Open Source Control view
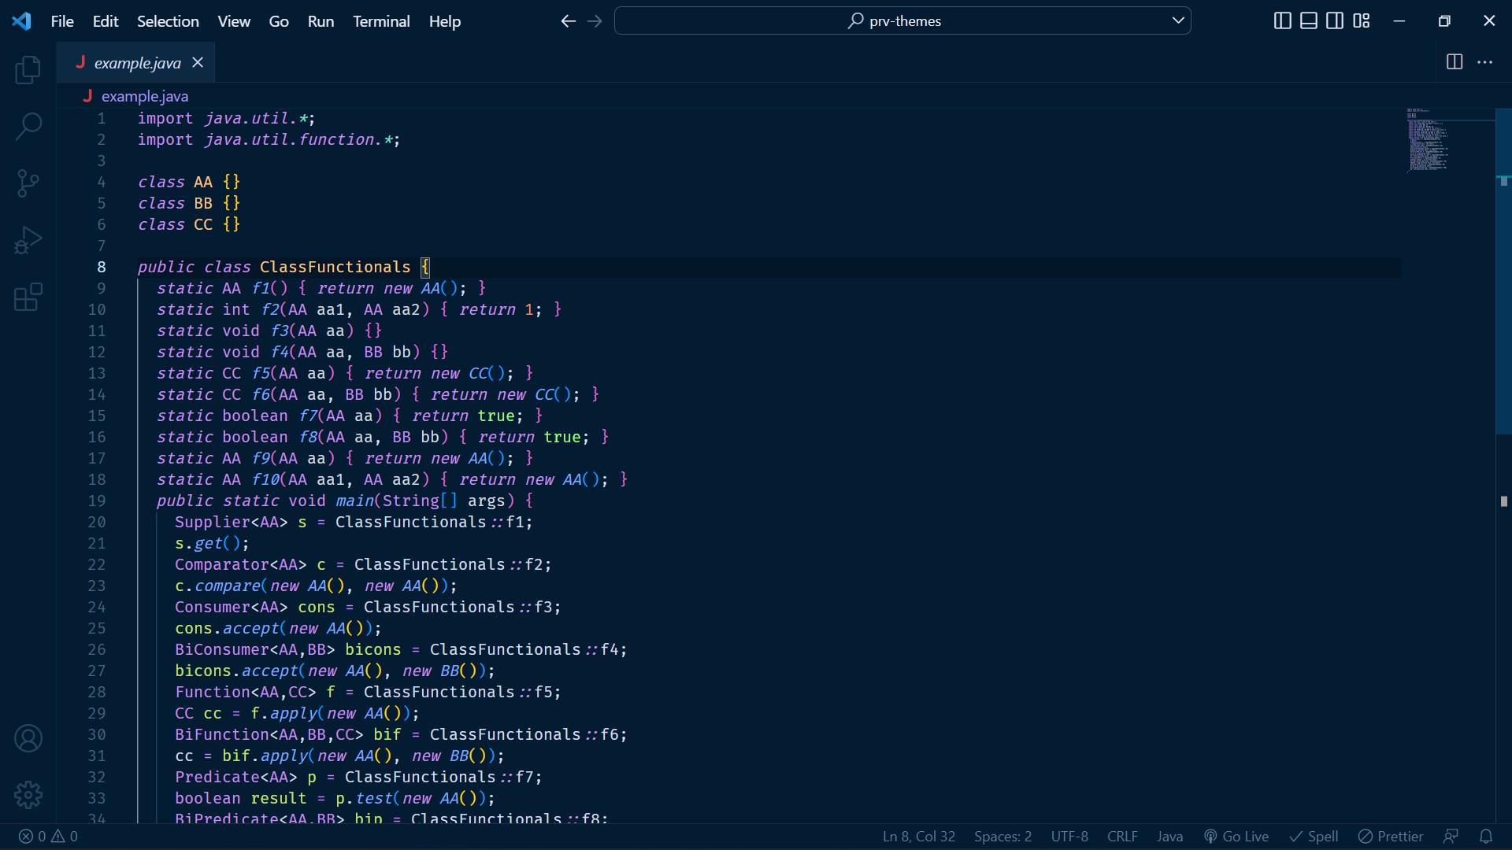 [28, 183]
